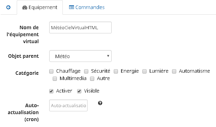Check the Energie category box
216x127 pixels.
point(116,71)
